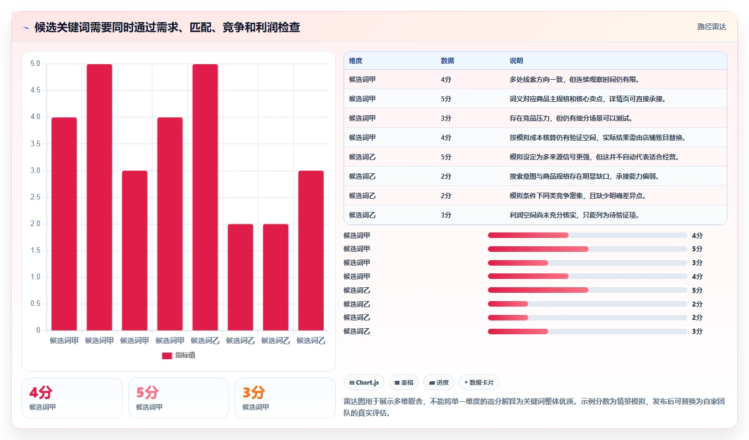
Task: Click the lightning icon before the title
Action: coord(26,27)
